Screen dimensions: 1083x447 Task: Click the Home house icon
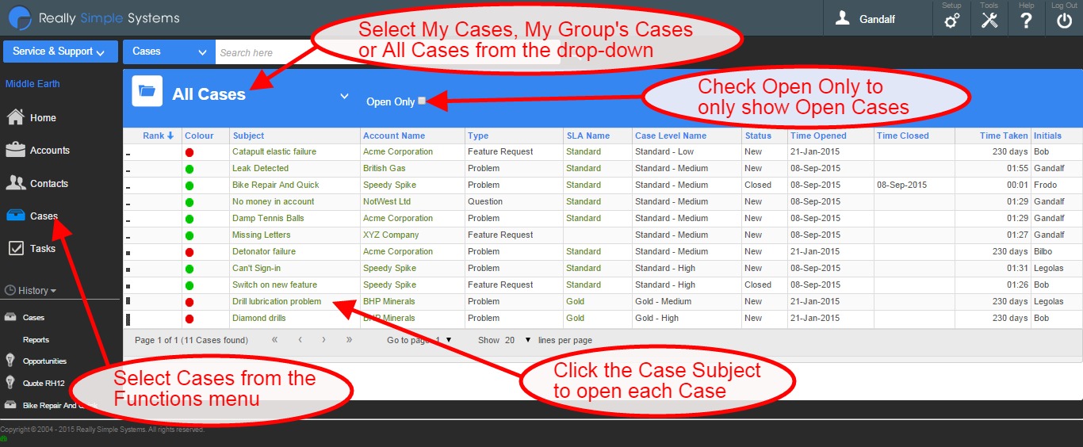15,117
